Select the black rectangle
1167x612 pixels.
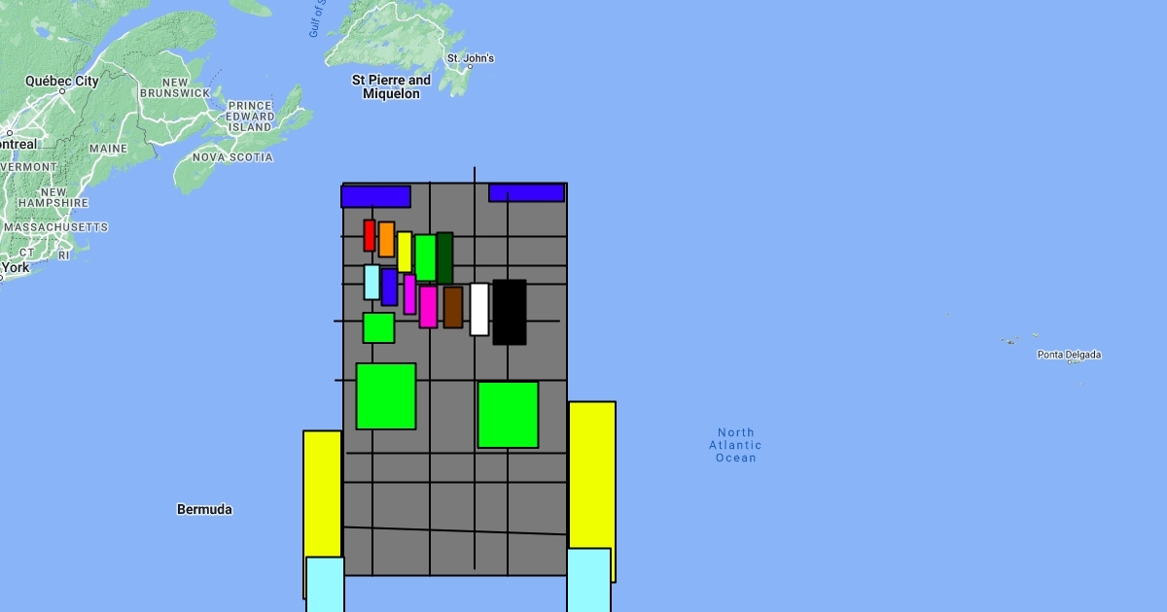click(x=510, y=312)
